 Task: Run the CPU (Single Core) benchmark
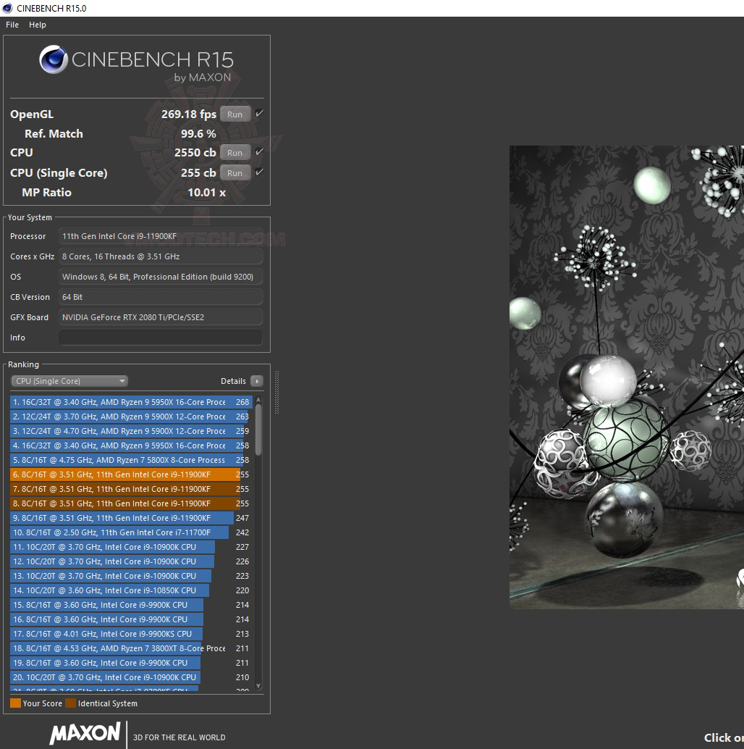234,173
